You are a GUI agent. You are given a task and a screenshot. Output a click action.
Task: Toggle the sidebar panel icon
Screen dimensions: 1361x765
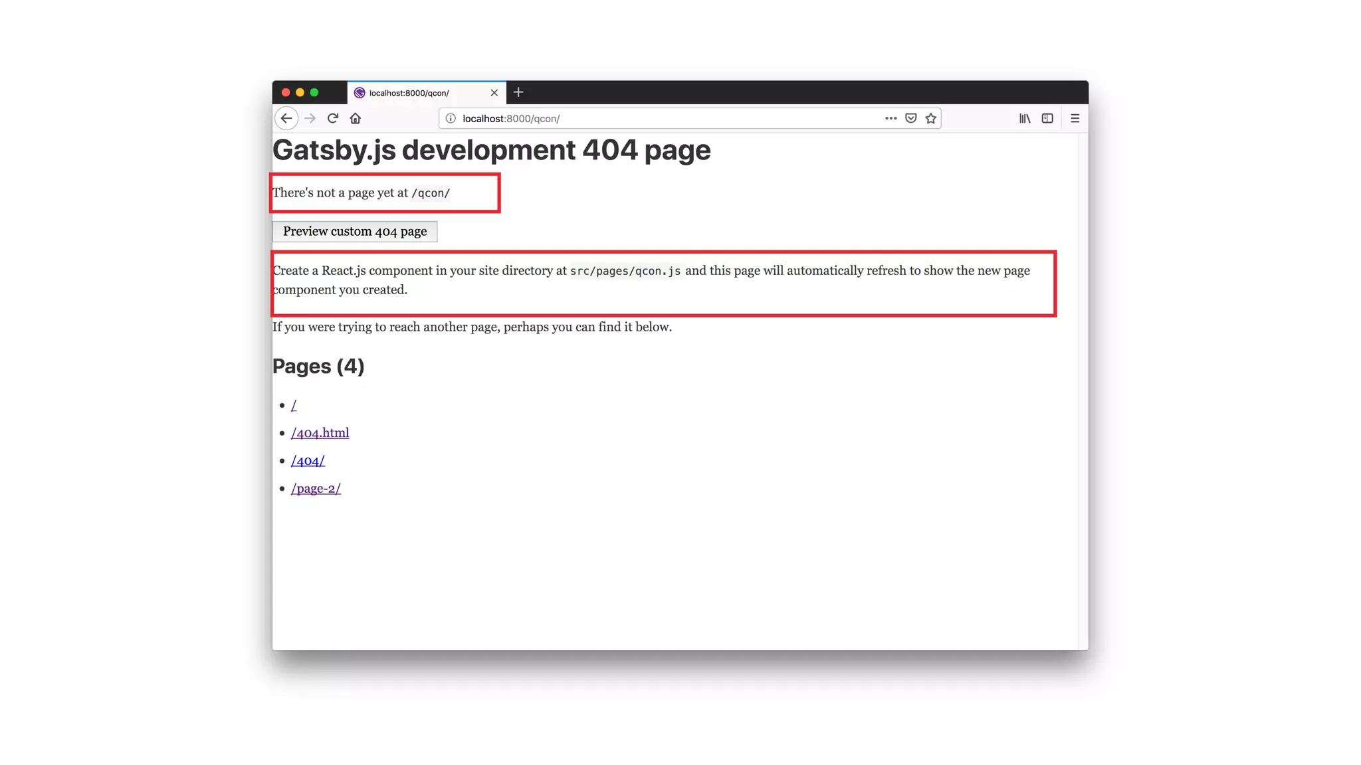1047,118
